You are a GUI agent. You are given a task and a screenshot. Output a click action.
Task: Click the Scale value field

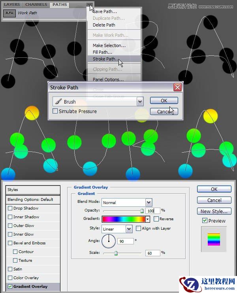[152, 253]
